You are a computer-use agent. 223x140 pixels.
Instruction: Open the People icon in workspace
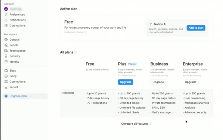coord(6,45)
